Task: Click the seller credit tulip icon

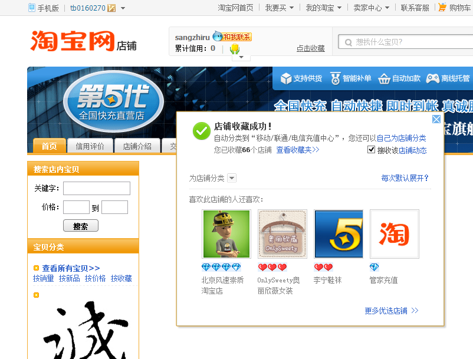Action: pyautogui.click(x=234, y=48)
